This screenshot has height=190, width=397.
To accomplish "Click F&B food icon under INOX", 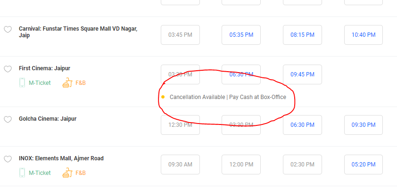I will point(67,173).
